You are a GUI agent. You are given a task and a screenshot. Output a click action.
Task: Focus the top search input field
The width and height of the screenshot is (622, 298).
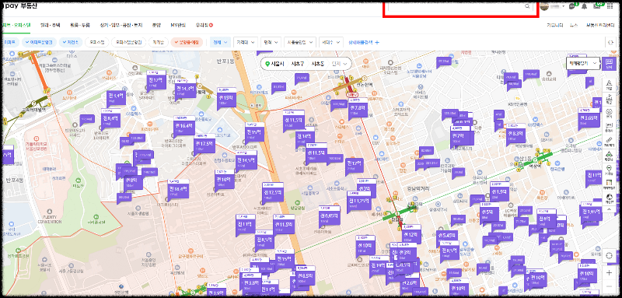(x=460, y=6)
